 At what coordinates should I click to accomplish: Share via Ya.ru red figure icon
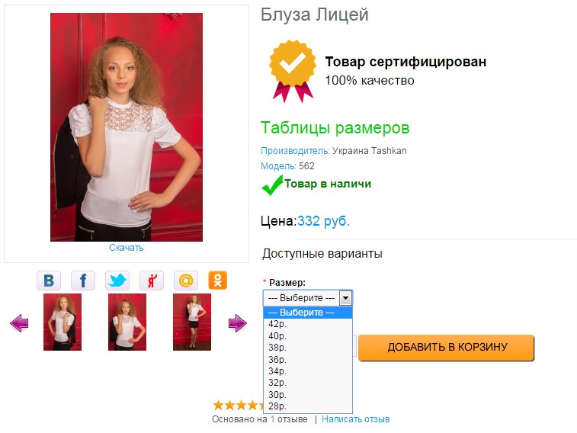152,281
